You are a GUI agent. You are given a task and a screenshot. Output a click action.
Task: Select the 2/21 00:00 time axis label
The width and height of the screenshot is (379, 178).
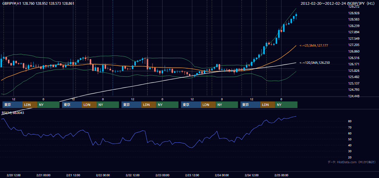(x=43, y=175)
